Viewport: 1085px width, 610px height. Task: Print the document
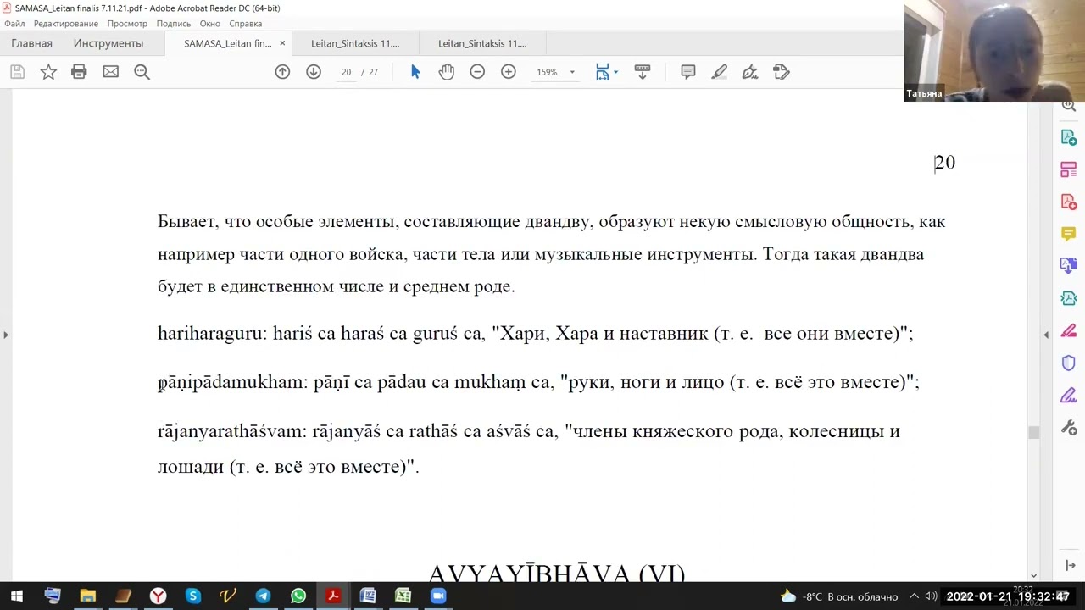click(x=79, y=72)
